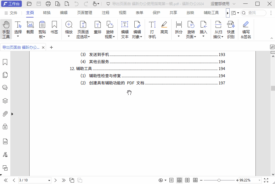Switch to continuous page view
The height and width of the screenshot is (184, 275).
pyautogui.click(x=179, y=180)
